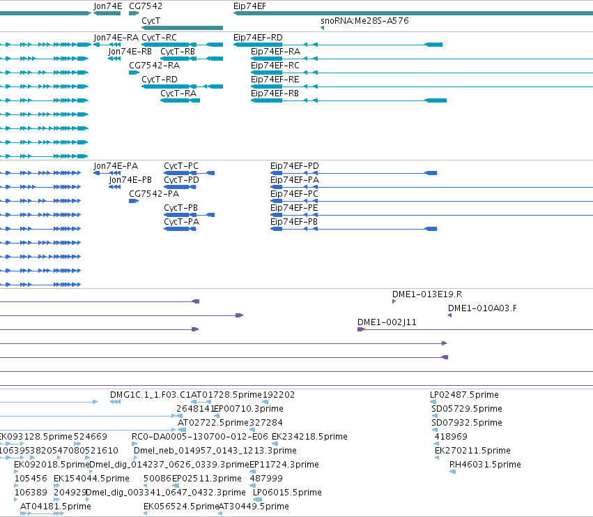Click the 418969 feature label

click(451, 437)
